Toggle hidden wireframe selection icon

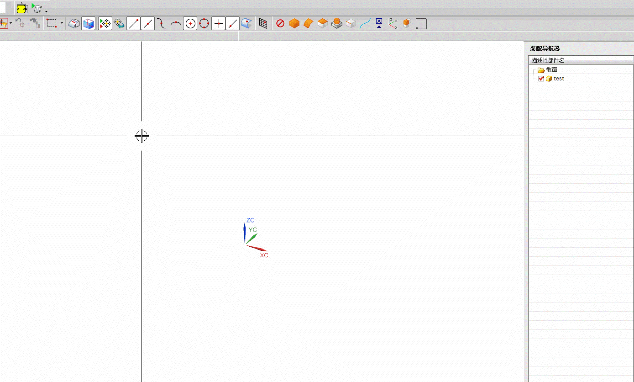[74, 23]
